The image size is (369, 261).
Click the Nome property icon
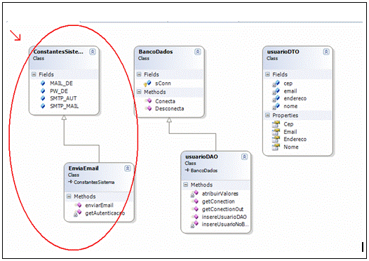pyautogui.click(x=276, y=147)
